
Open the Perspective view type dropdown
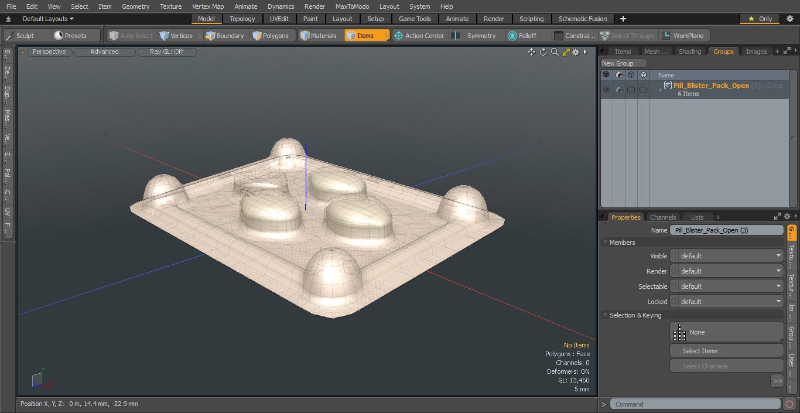[49, 52]
